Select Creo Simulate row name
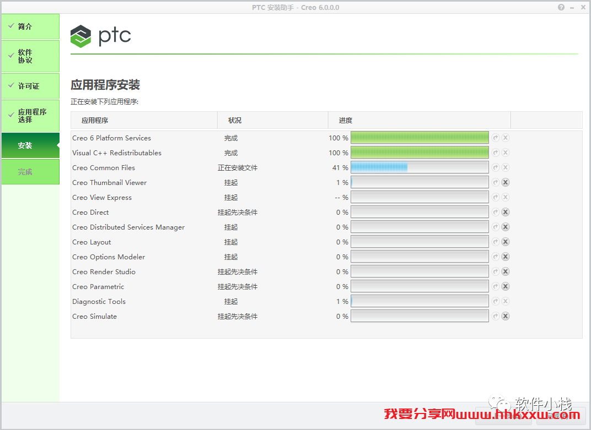Screen dimensions: 591x430 [95, 316]
